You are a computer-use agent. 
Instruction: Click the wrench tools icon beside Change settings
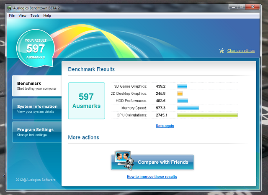point(222,51)
